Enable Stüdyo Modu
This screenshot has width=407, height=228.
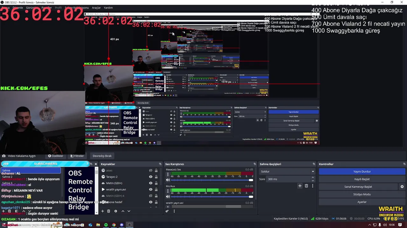[362, 194]
